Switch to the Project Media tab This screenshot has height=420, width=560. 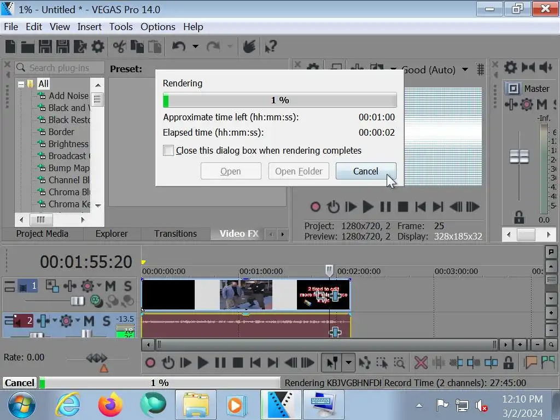(x=42, y=234)
